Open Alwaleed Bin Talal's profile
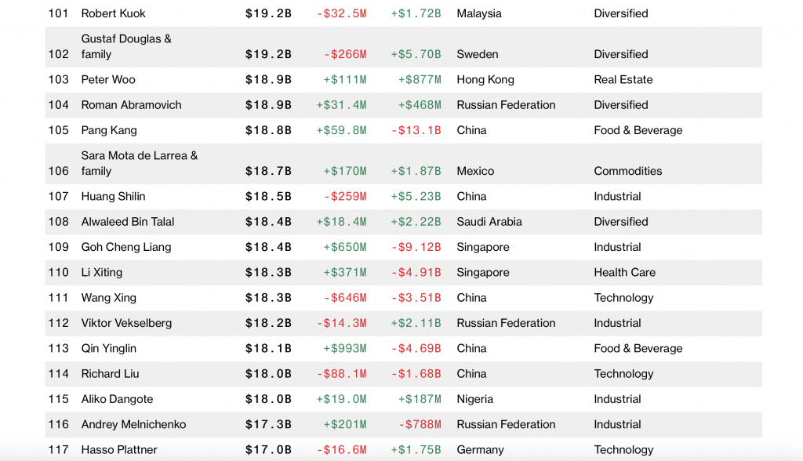803x461 pixels. [x=127, y=222]
